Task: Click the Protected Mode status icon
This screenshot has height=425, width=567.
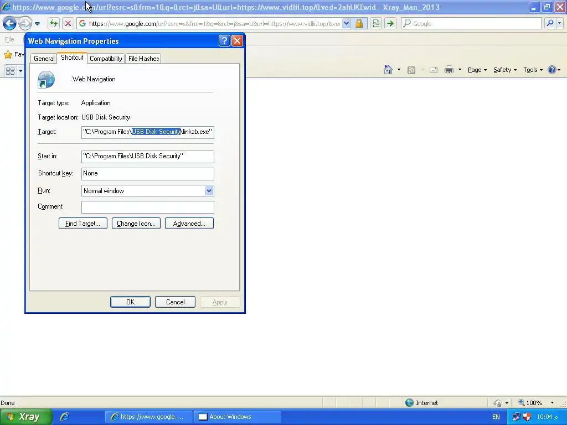Action: (498, 403)
